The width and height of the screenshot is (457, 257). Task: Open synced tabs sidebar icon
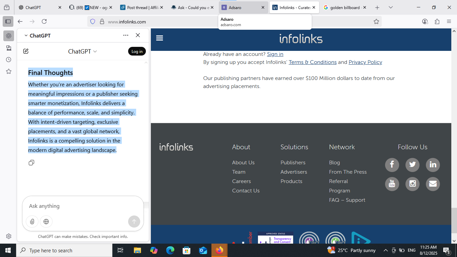point(9,48)
